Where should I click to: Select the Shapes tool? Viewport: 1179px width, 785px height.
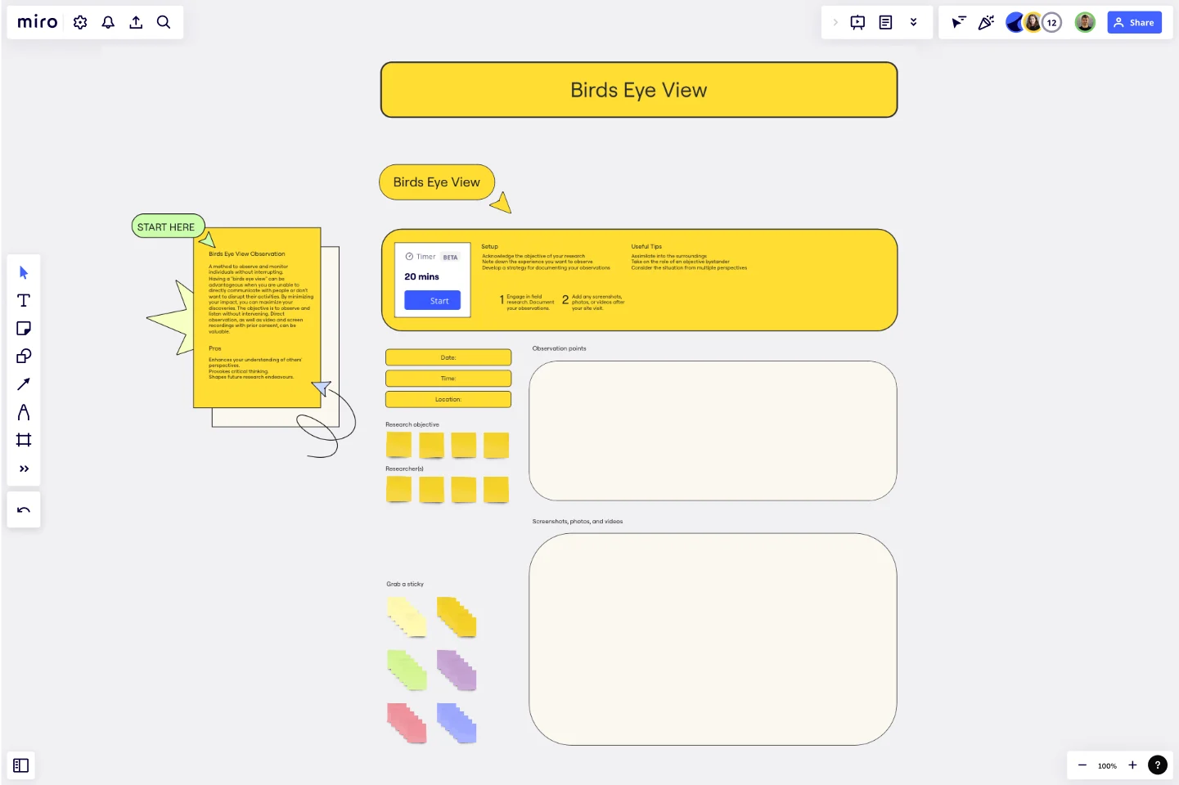click(x=24, y=356)
